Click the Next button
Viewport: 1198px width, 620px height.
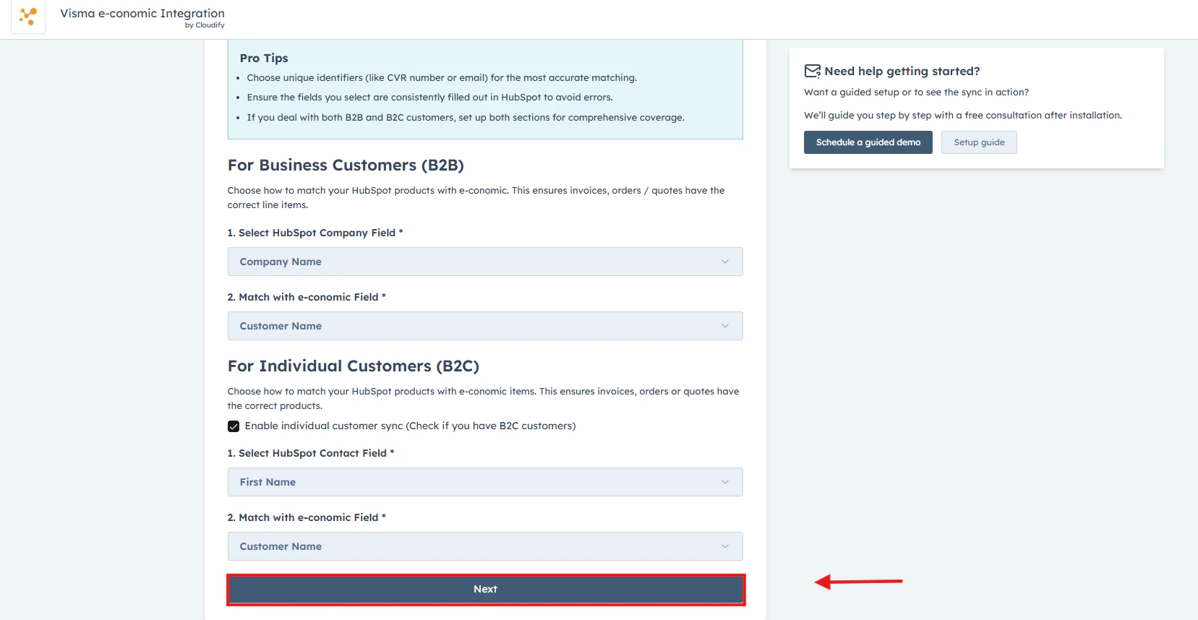coord(485,589)
